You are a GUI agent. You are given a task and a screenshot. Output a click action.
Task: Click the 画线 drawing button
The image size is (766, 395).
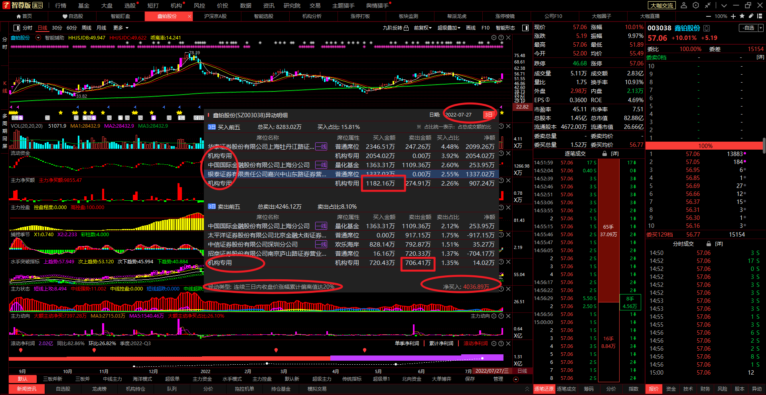coord(471,28)
